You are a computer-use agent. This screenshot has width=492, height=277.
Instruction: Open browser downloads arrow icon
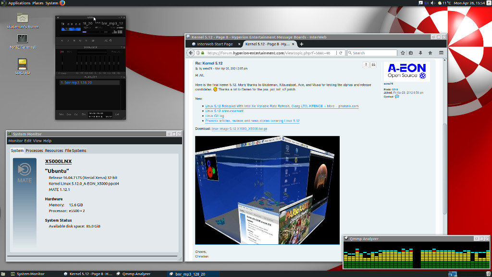click(420, 53)
